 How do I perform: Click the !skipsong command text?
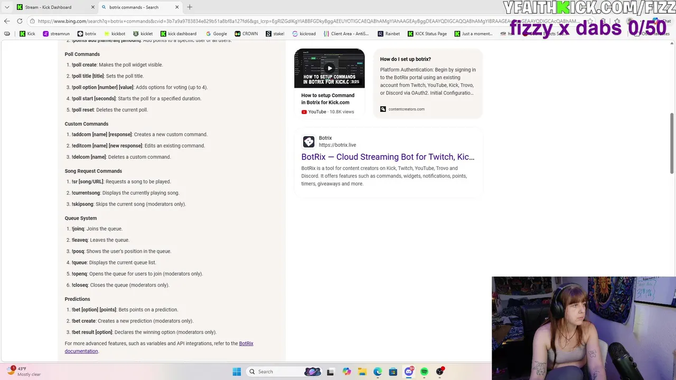click(x=82, y=204)
